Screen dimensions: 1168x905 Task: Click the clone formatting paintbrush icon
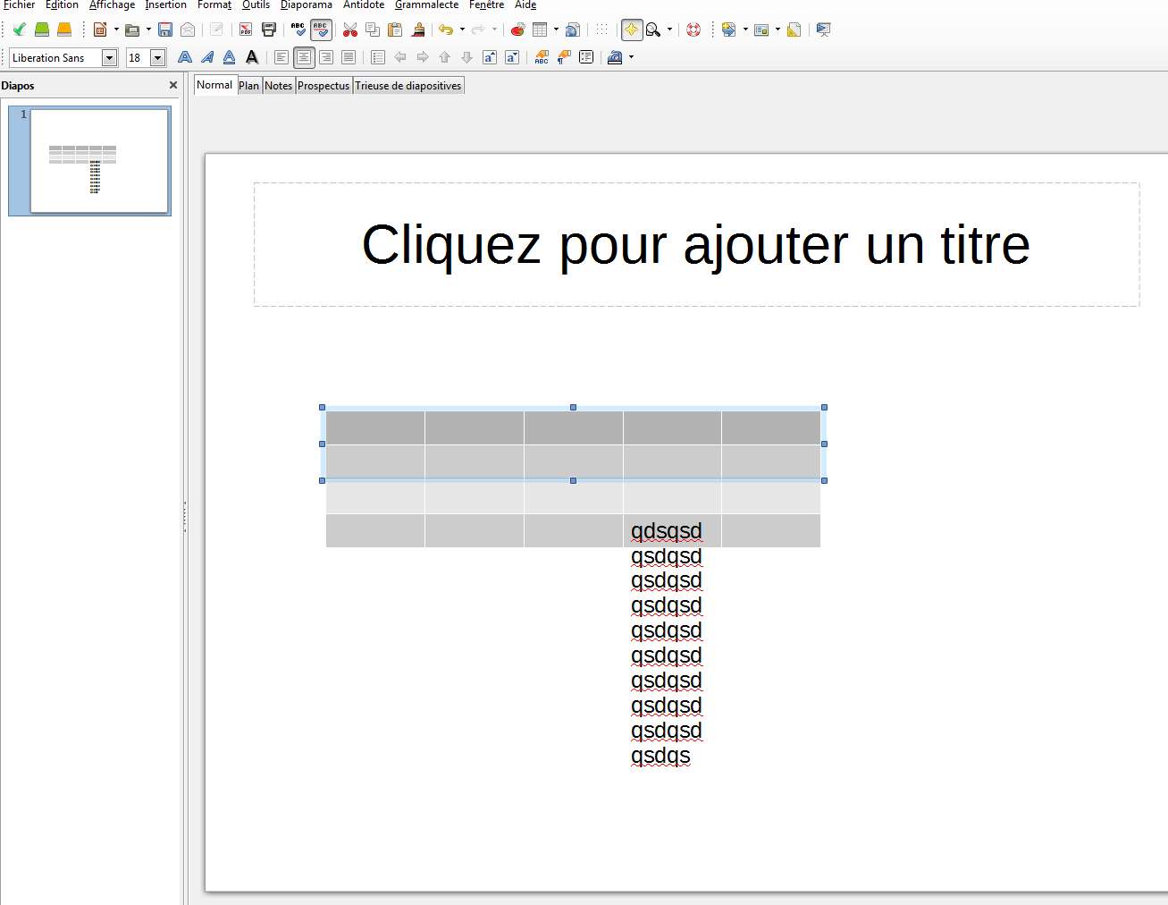pyautogui.click(x=418, y=30)
